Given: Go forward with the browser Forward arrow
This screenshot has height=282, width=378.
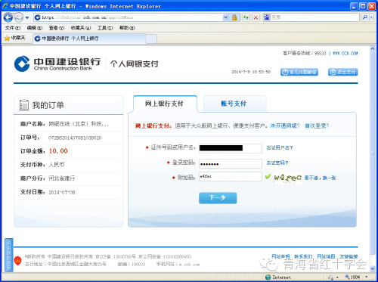Looking at the screenshot, I should tap(18, 17).
